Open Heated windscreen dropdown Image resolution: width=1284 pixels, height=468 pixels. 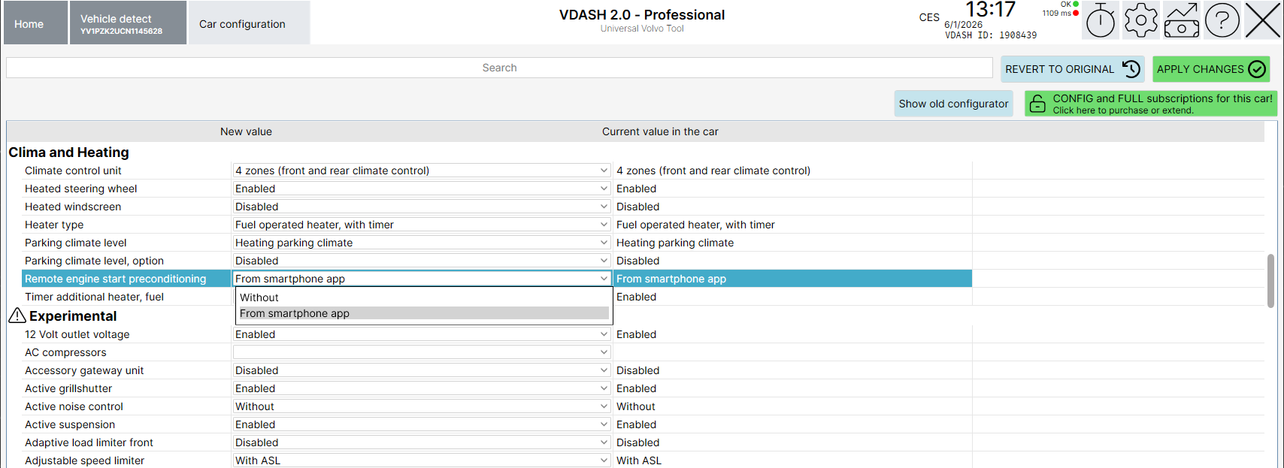point(421,207)
